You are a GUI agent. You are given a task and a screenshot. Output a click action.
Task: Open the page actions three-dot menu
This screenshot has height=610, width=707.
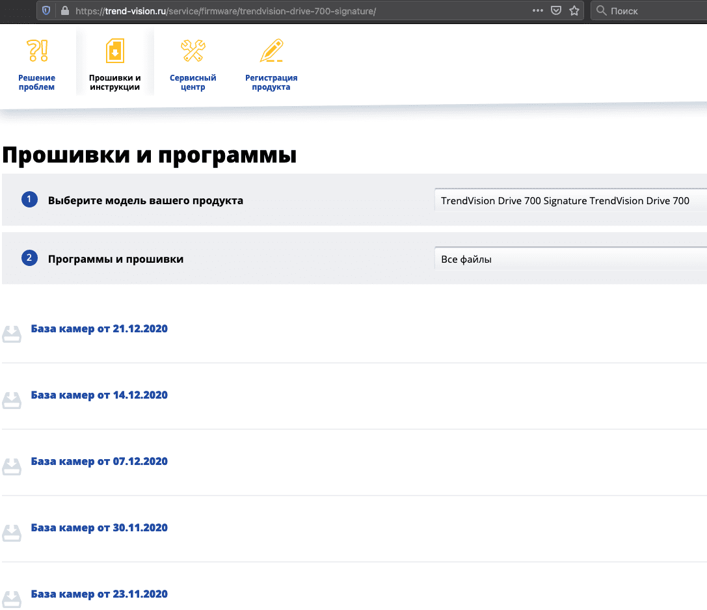coord(537,10)
